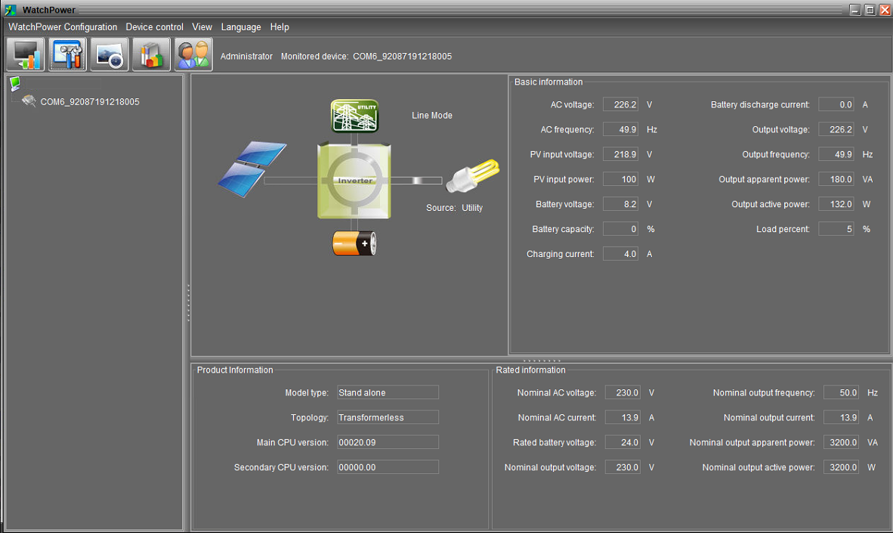Image resolution: width=893 pixels, height=533 pixels.
Task: Click the Monitored device label in toolbar
Action: (314, 56)
